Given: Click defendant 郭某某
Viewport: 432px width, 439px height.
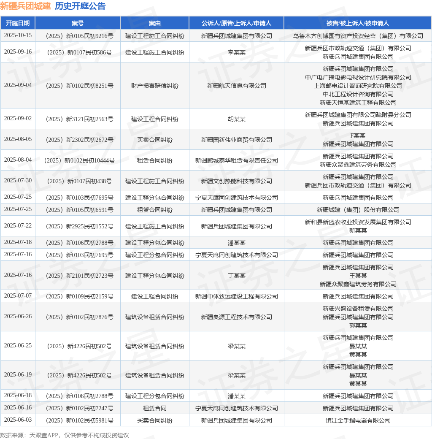Looking at the screenshot, I should (x=358, y=325).
